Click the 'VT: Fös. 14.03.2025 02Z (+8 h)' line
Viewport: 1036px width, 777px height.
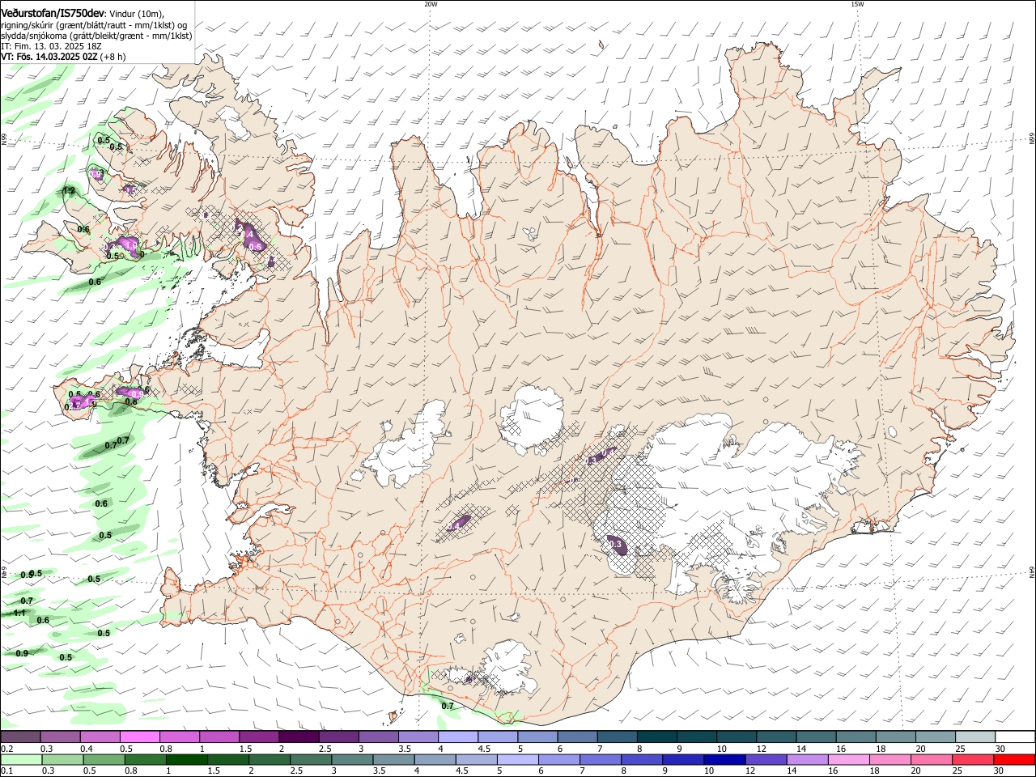tap(63, 57)
